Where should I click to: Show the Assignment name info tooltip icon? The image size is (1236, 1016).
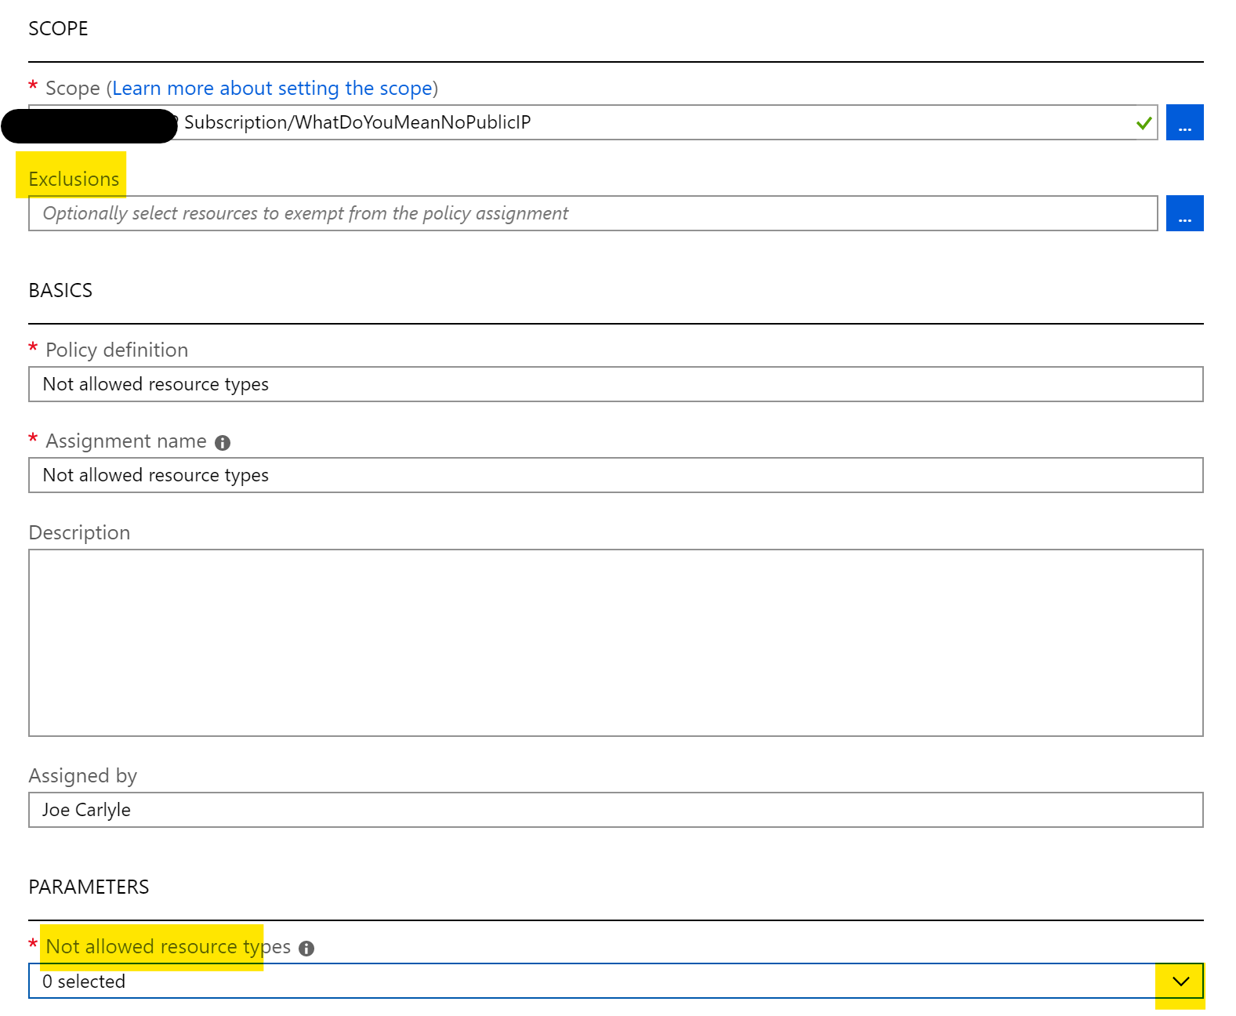point(223,443)
